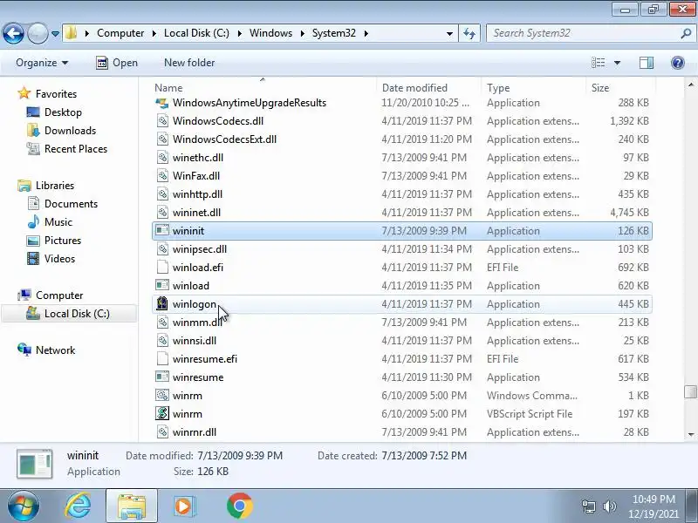The height and width of the screenshot is (523, 698).
Task: Open the volume speaker tray icon
Action: coord(609,506)
